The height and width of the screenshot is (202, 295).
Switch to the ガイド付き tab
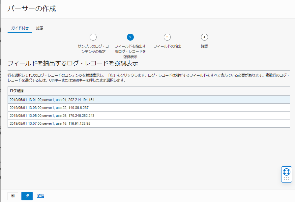point(20,28)
